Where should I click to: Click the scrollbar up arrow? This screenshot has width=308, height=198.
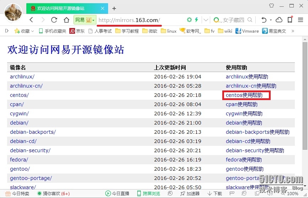[305, 39]
